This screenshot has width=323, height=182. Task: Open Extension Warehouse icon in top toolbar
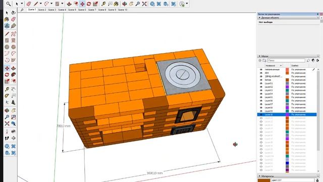[x=159, y=4]
